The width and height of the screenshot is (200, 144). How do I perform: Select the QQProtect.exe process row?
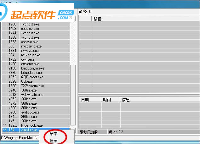36,77
